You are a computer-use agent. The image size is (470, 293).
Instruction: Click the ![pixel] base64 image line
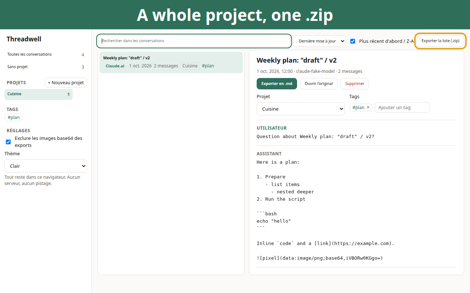(x=320, y=258)
